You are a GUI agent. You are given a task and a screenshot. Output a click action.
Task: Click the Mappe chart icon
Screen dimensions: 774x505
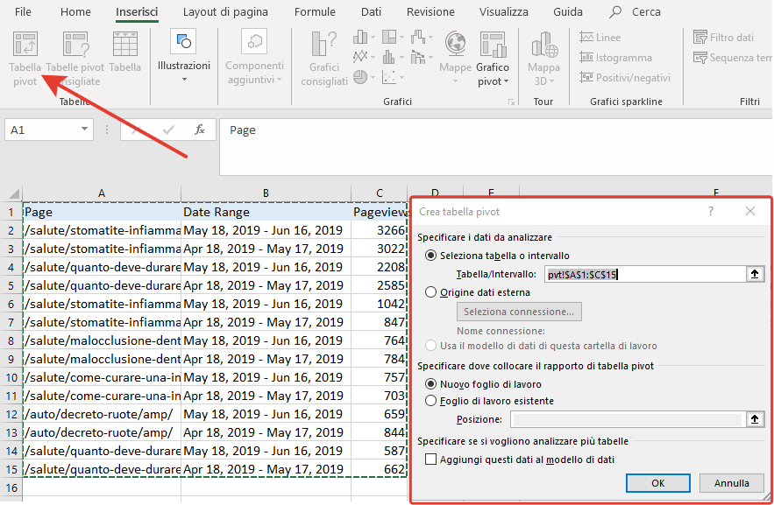pos(455,47)
